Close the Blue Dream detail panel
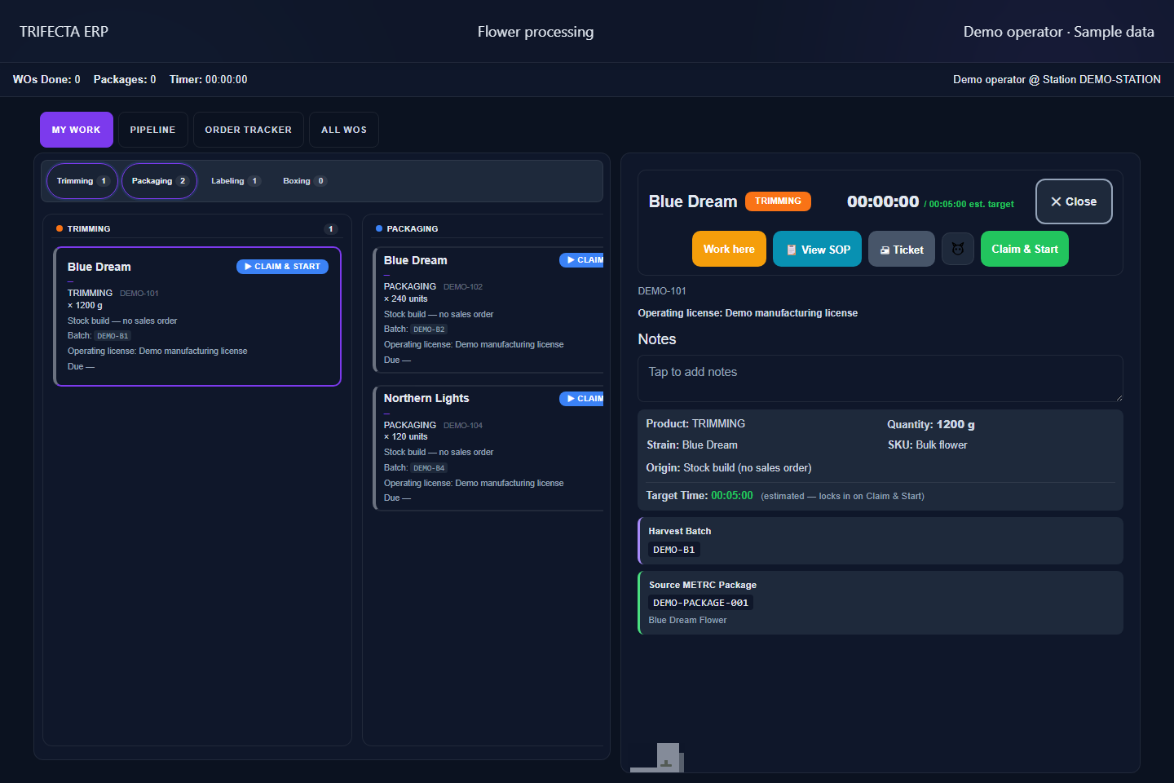The width and height of the screenshot is (1174, 783). pos(1074,201)
